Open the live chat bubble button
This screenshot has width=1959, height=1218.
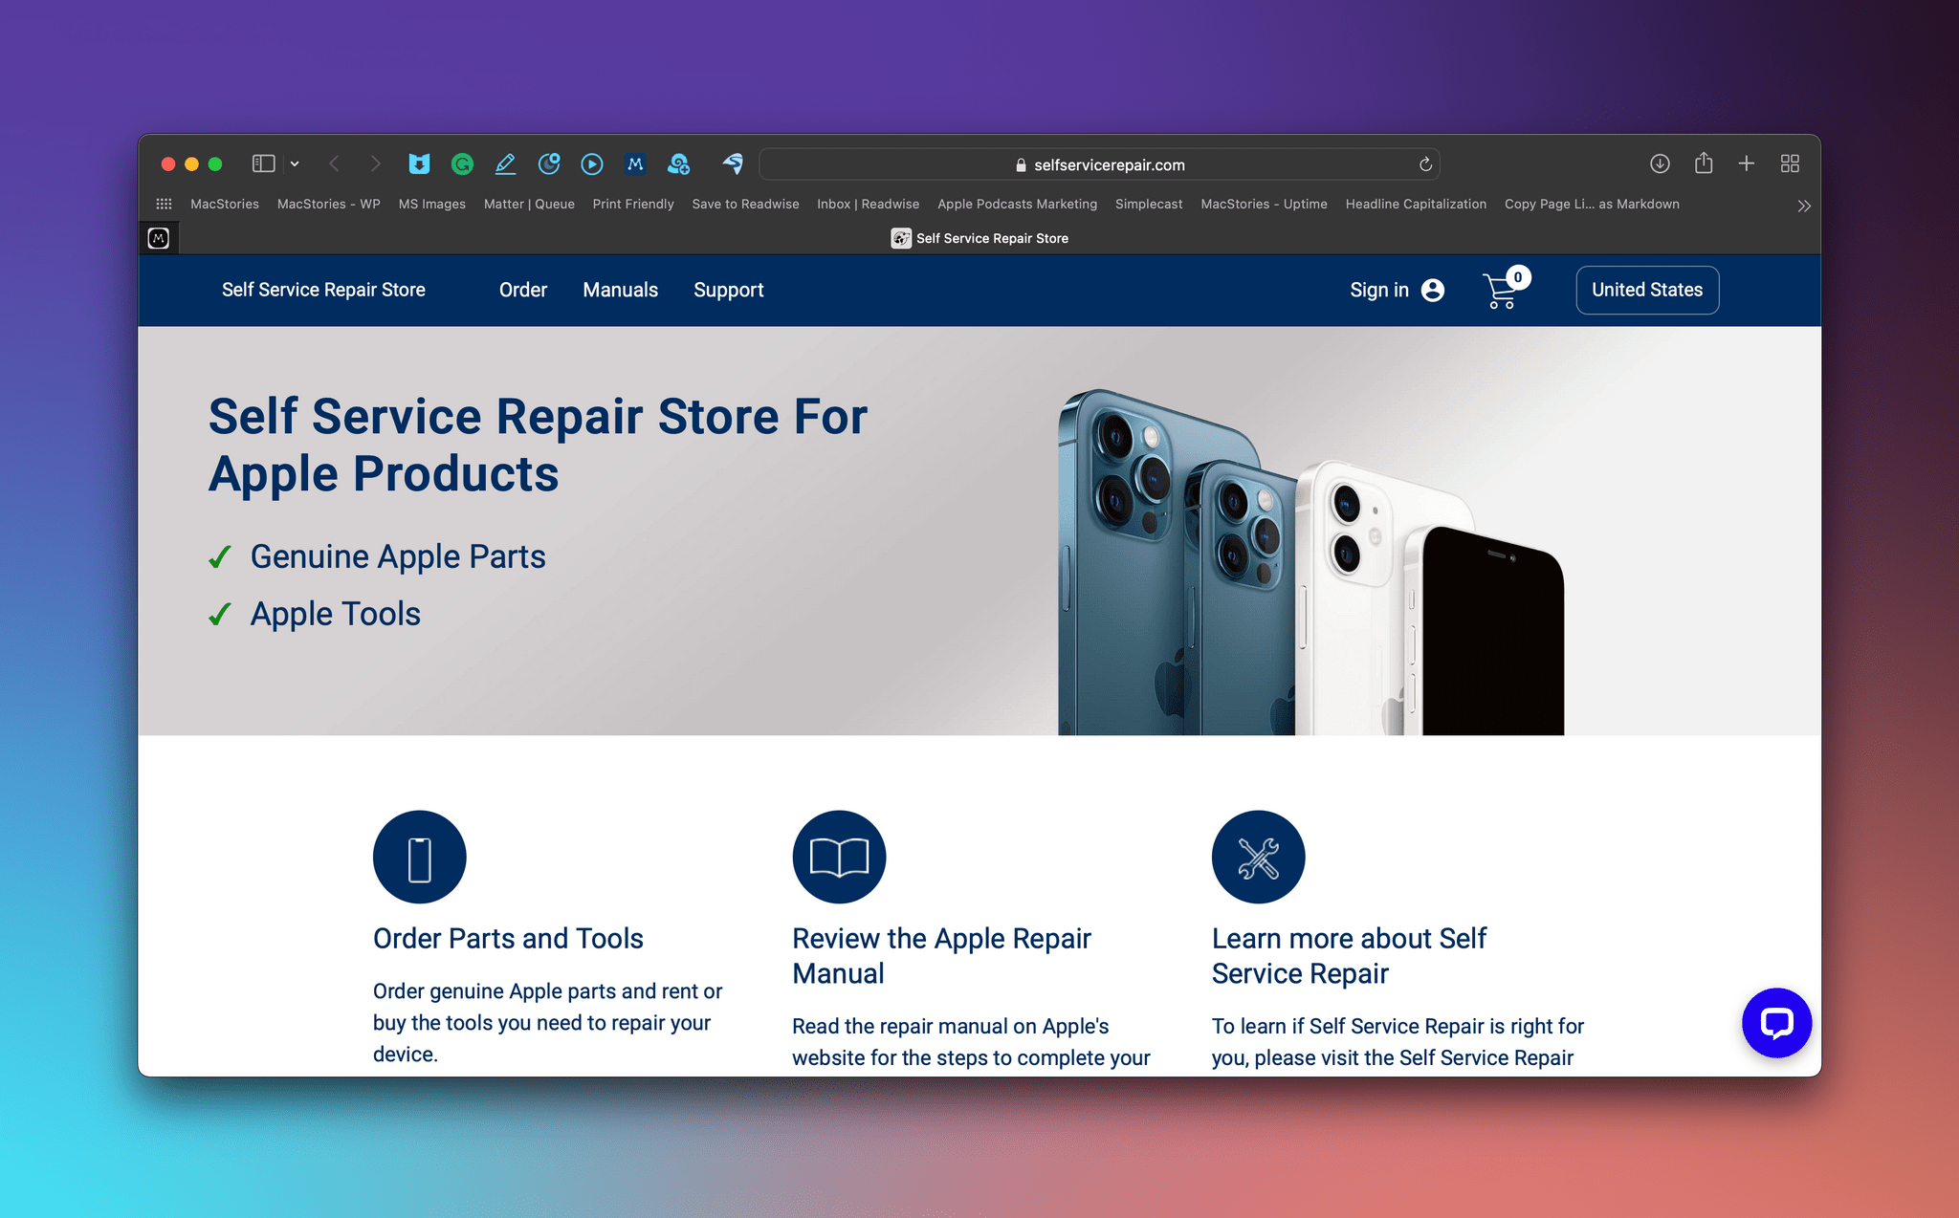1776,1023
